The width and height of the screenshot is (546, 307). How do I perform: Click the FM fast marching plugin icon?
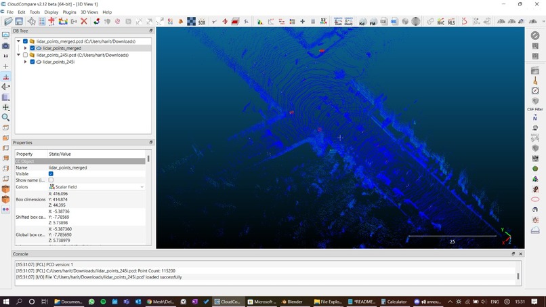pos(373,22)
